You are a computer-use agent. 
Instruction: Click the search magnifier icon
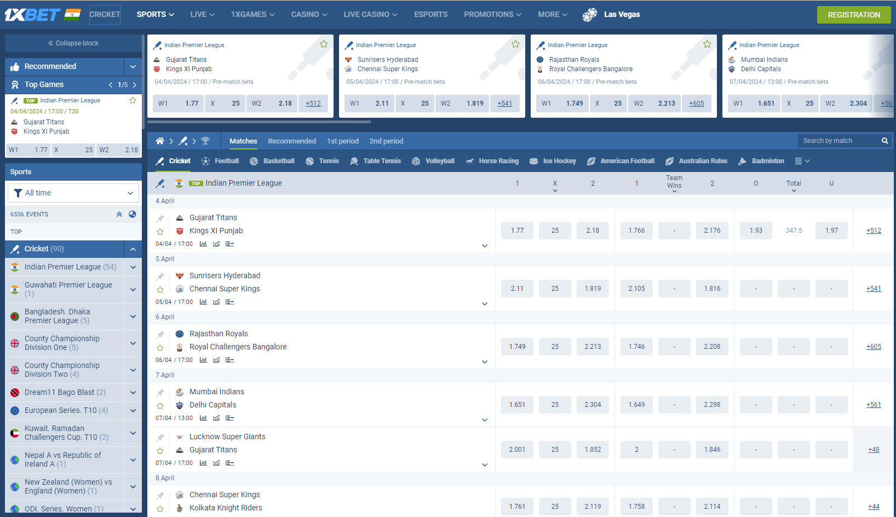(x=884, y=141)
